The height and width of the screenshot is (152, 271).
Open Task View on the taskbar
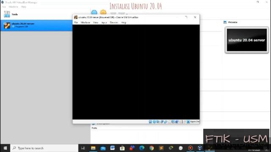click(83, 148)
